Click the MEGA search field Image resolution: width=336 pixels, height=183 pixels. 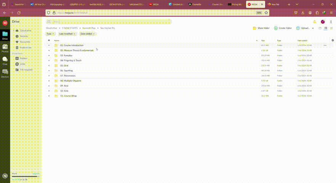tap(109, 22)
